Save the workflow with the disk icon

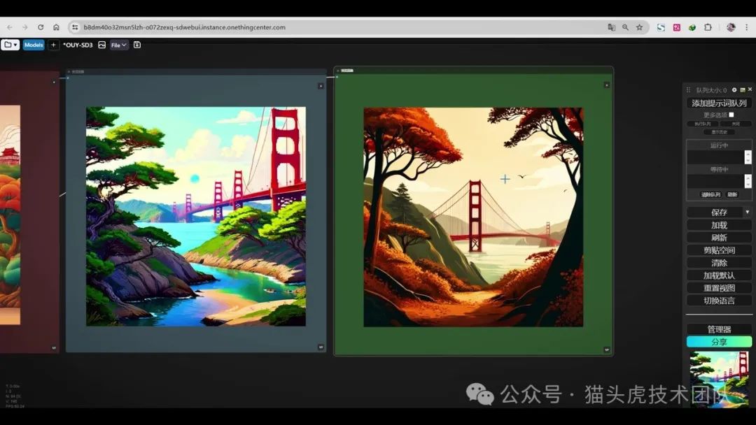tap(137, 45)
